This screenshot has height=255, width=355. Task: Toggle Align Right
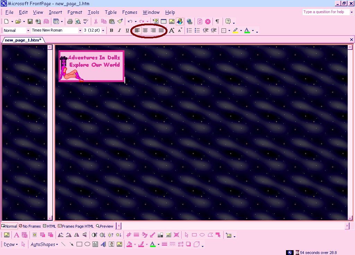153,30
